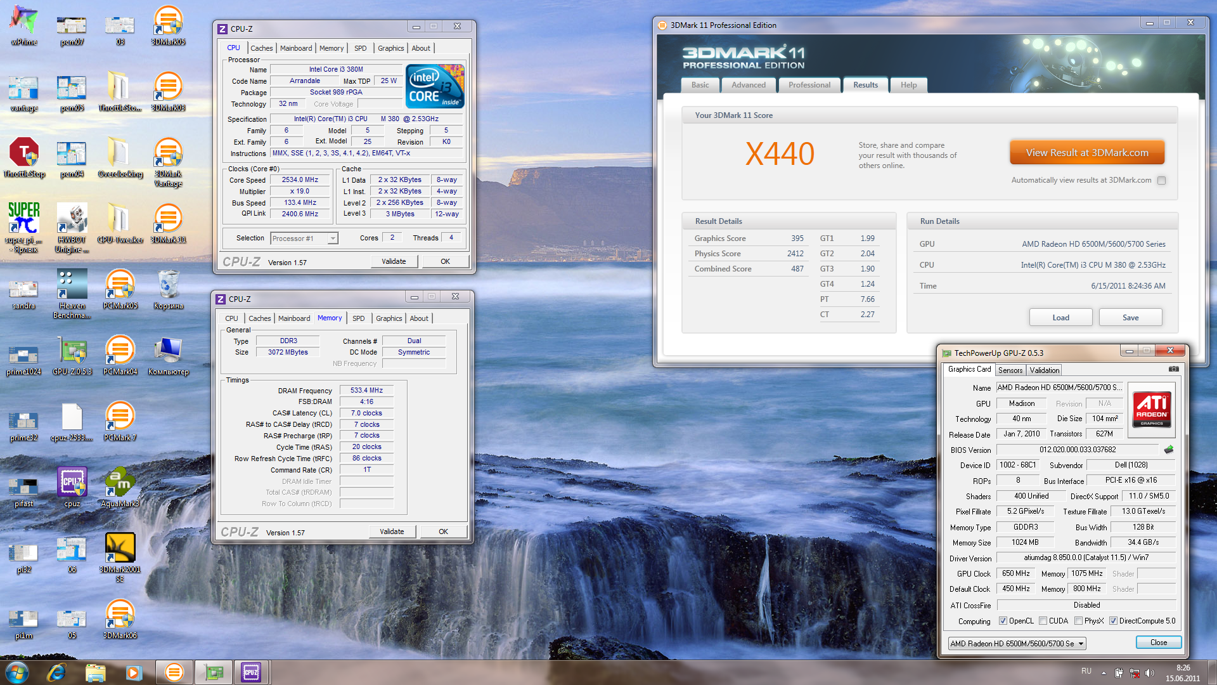This screenshot has height=685, width=1217.
Task: Open SPD tab in bottom CPU-Z window
Action: (x=358, y=318)
